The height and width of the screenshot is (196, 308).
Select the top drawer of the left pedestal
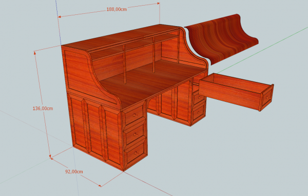click(134, 115)
